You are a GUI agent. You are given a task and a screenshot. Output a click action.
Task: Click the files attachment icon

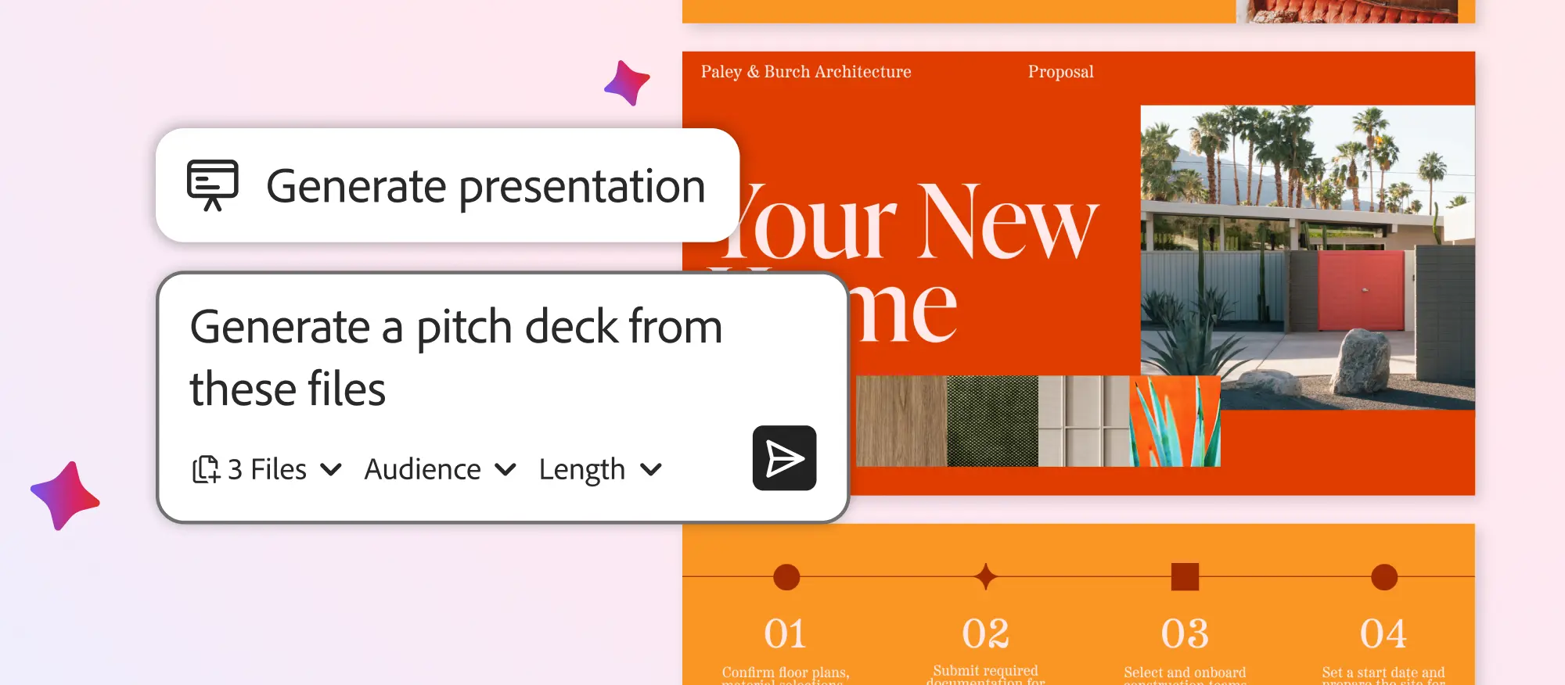[x=206, y=469]
